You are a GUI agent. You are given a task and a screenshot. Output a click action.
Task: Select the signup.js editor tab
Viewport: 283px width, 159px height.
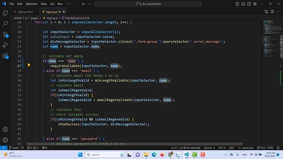(x=53, y=12)
